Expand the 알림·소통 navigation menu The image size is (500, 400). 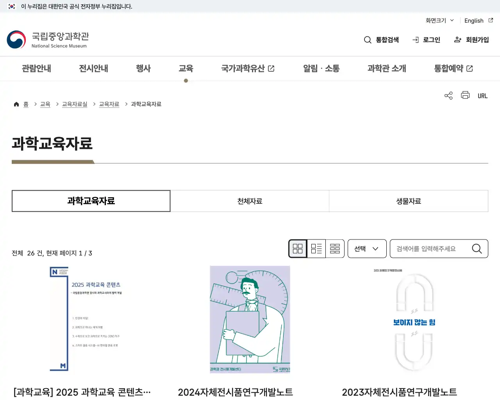tap(321, 68)
